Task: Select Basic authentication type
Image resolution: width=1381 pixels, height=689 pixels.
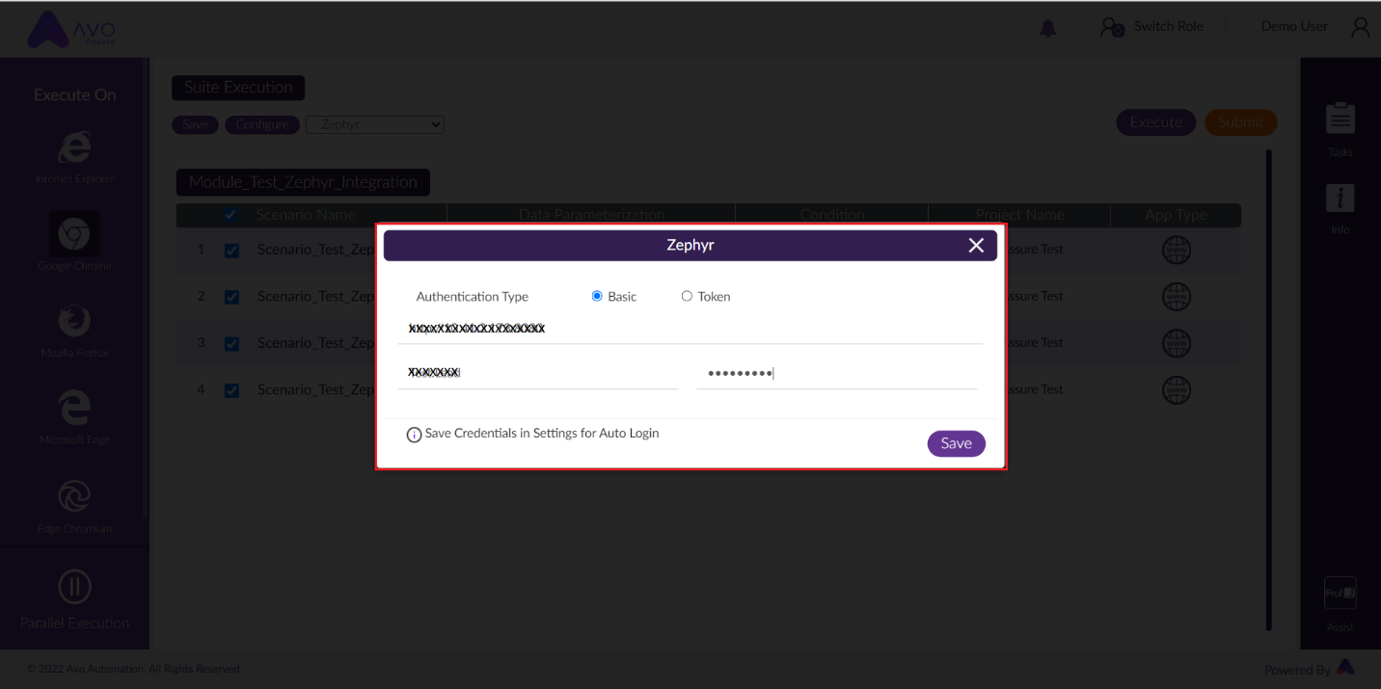Action: coord(597,296)
